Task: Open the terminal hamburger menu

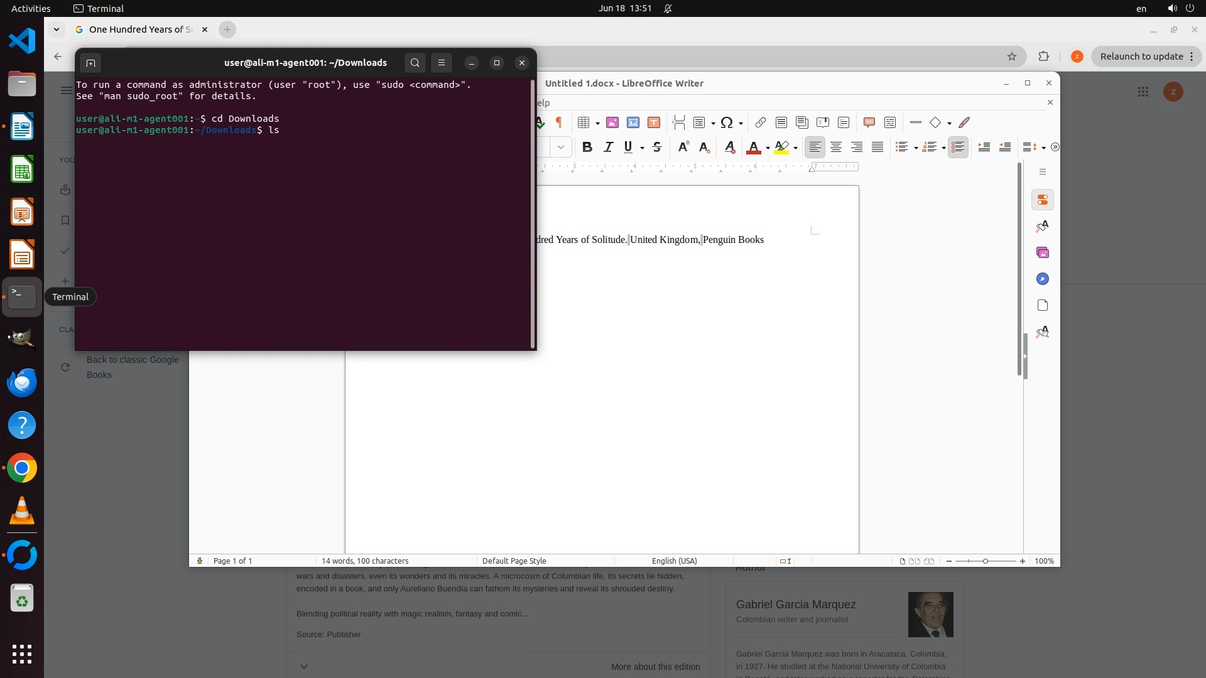Action: tap(441, 63)
